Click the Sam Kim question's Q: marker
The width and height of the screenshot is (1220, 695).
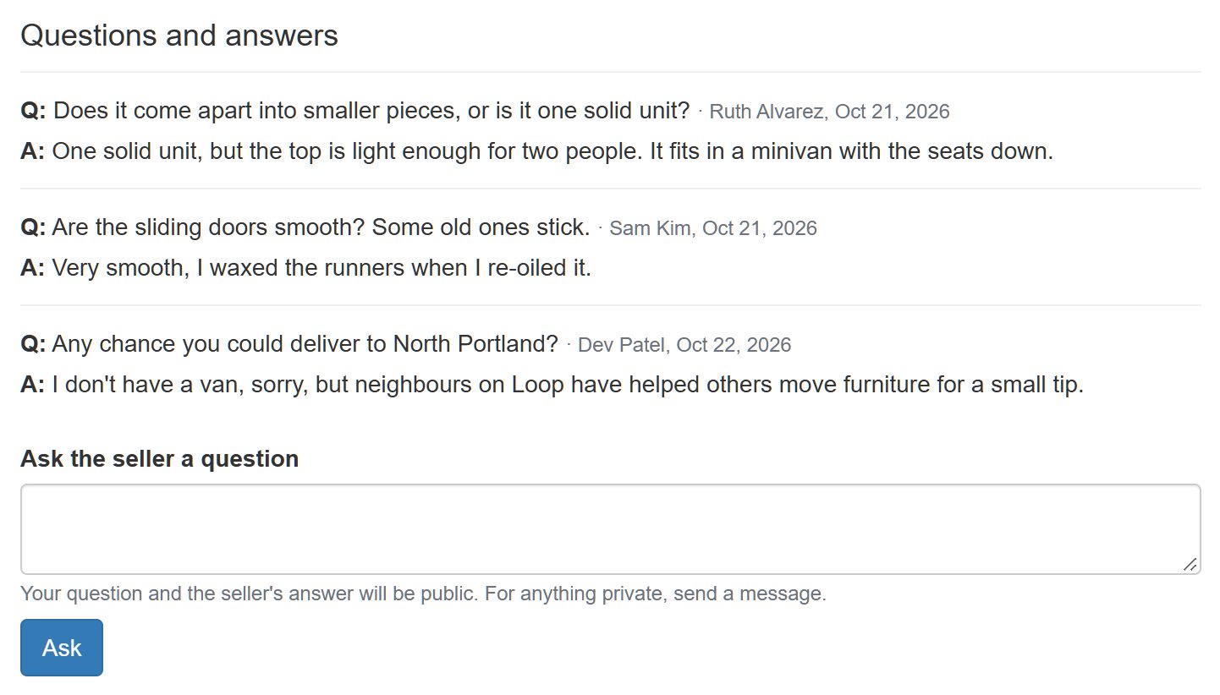34,227
